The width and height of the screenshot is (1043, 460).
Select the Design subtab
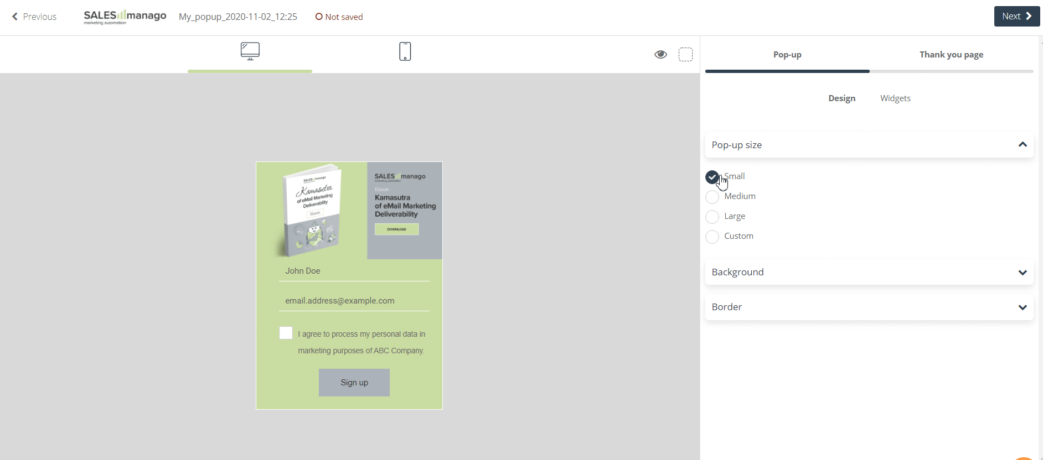click(842, 98)
